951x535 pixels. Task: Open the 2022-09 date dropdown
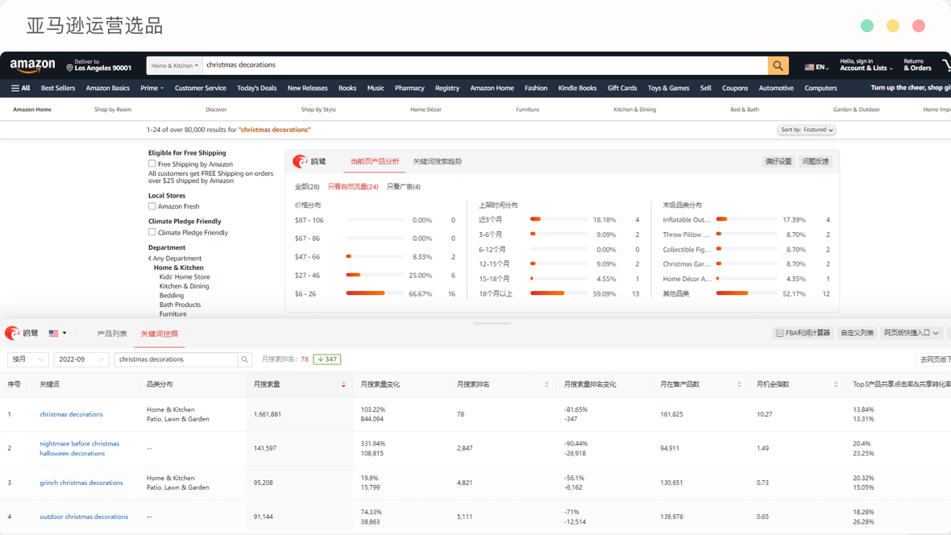coord(81,359)
